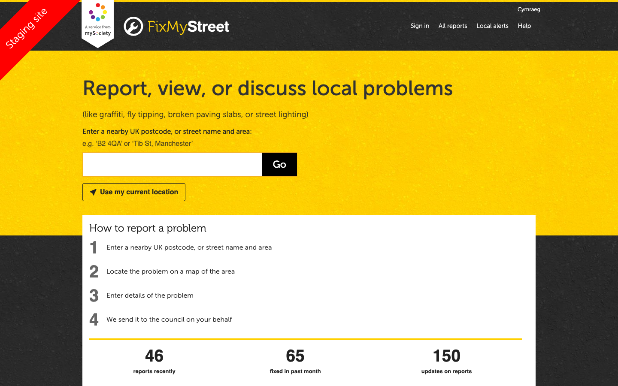Image resolution: width=618 pixels, height=386 pixels.
Task: Click step 1 number icon
Action: pos(94,247)
